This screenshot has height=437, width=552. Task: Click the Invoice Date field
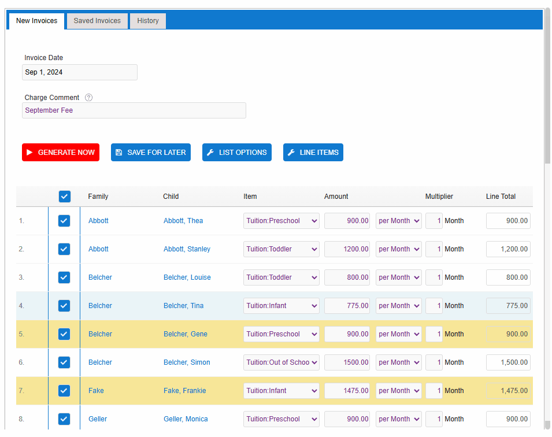point(80,72)
